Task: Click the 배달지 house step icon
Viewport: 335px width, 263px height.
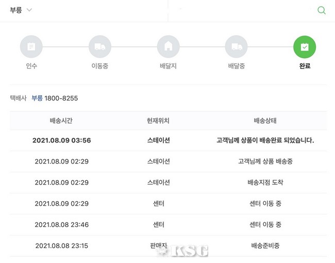Action: (168, 47)
